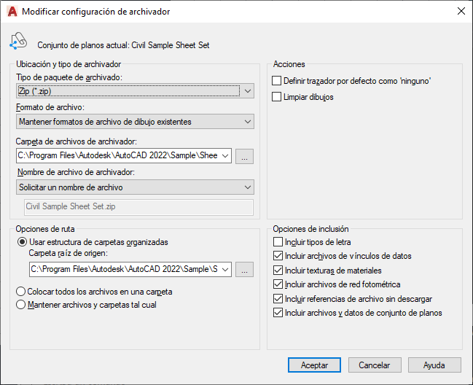Image resolution: width=473 pixels, height=385 pixels.
Task: Close the archive setup dialog
Action: (461, 11)
